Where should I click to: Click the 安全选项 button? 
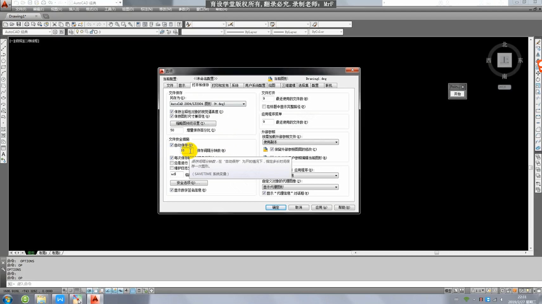click(x=189, y=183)
